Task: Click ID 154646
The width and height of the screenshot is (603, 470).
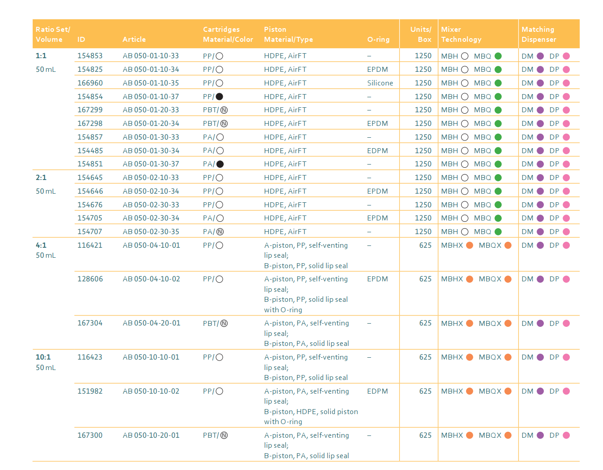Action: tap(90, 191)
